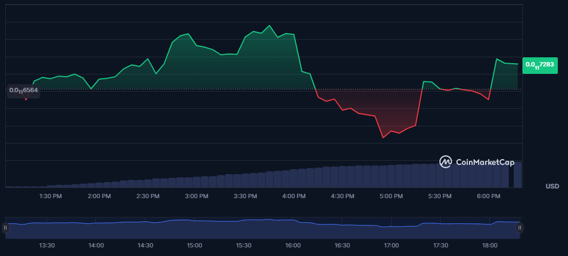Click the 4:30 PM axis label
Image resolution: width=568 pixels, height=256 pixels.
click(342, 196)
